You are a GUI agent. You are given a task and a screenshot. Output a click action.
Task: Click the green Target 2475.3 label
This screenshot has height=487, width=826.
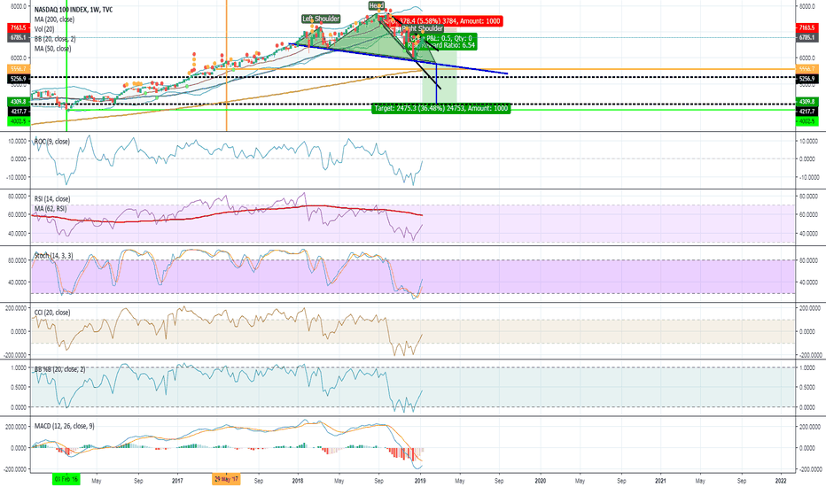[x=441, y=108]
